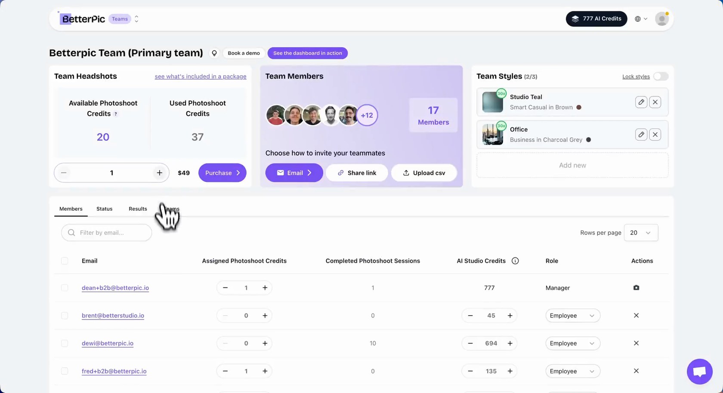Remove dewi@betterpic.io from team
This screenshot has width=723, height=393.
coord(636,343)
